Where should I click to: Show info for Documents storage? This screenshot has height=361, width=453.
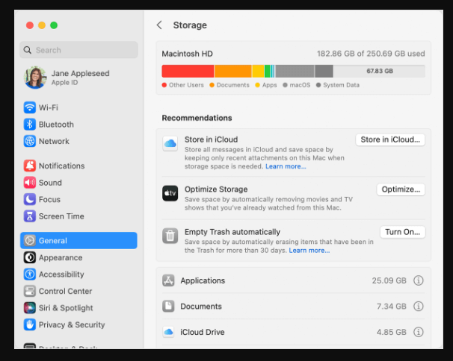[x=419, y=307]
